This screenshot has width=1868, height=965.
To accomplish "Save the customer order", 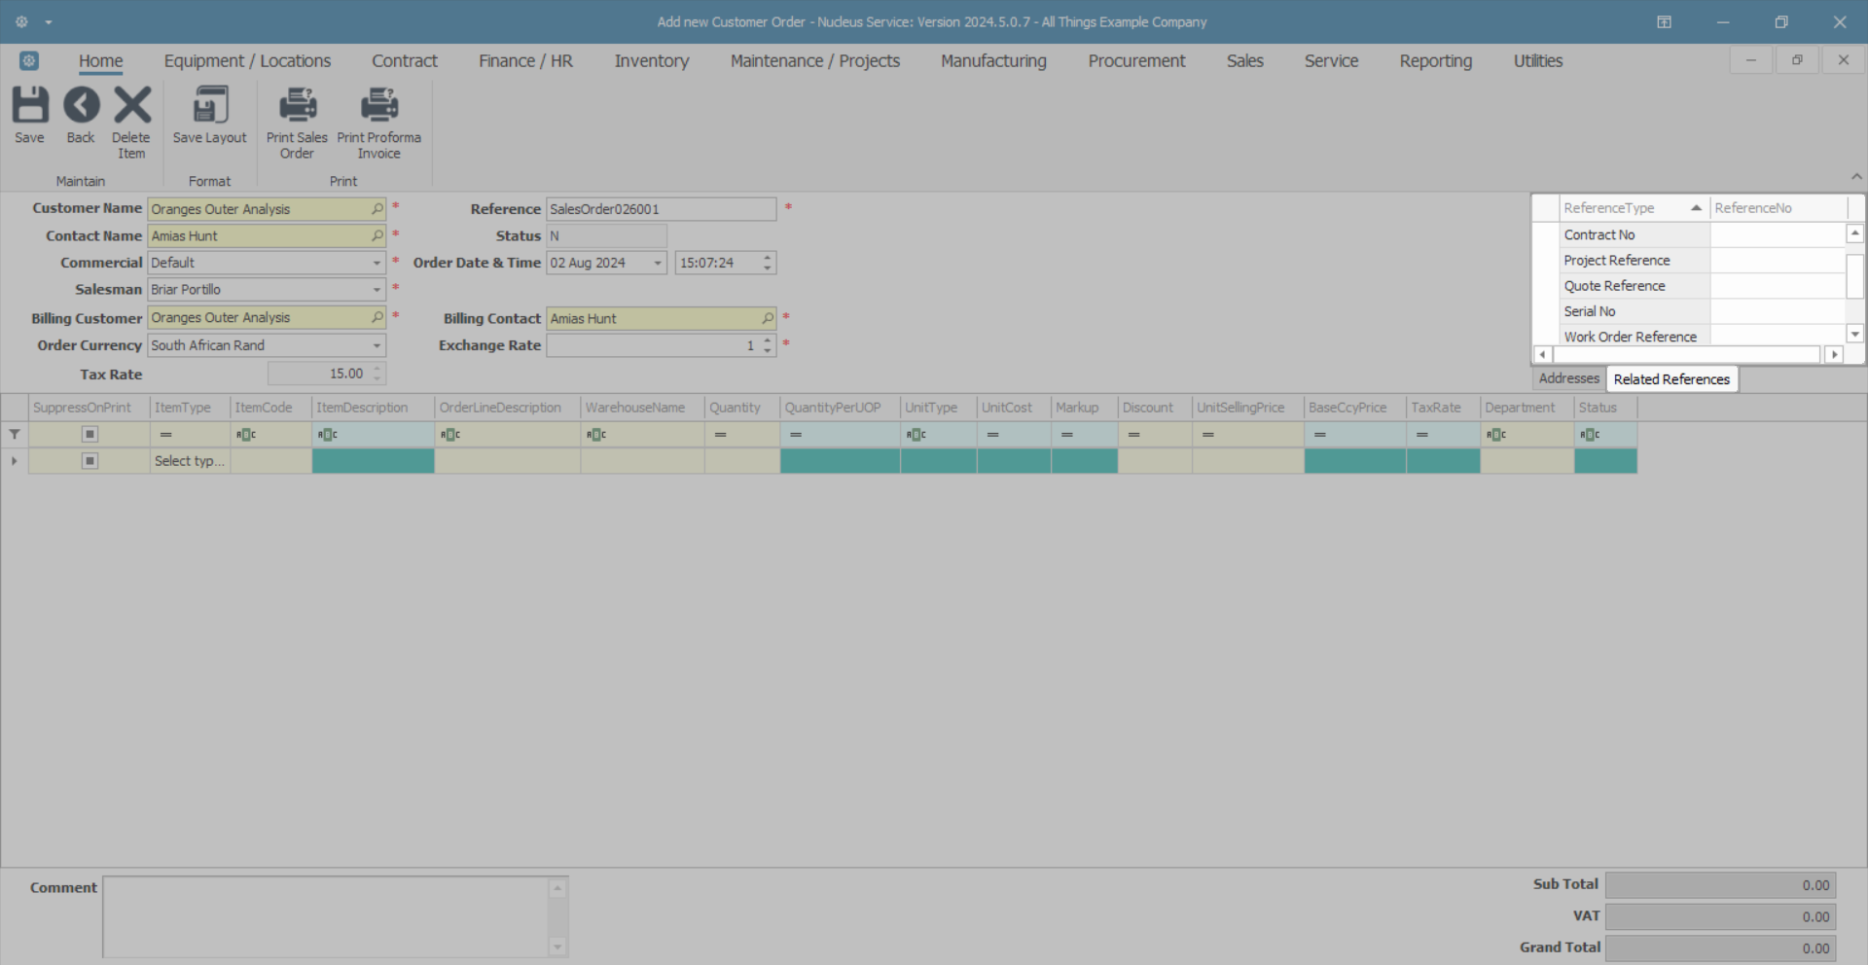I will tap(29, 115).
